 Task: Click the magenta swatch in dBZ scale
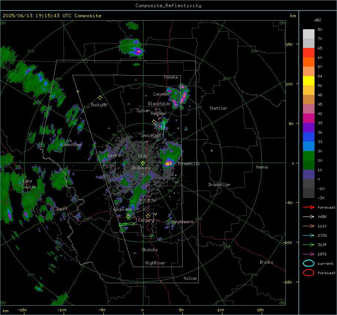[309, 118]
